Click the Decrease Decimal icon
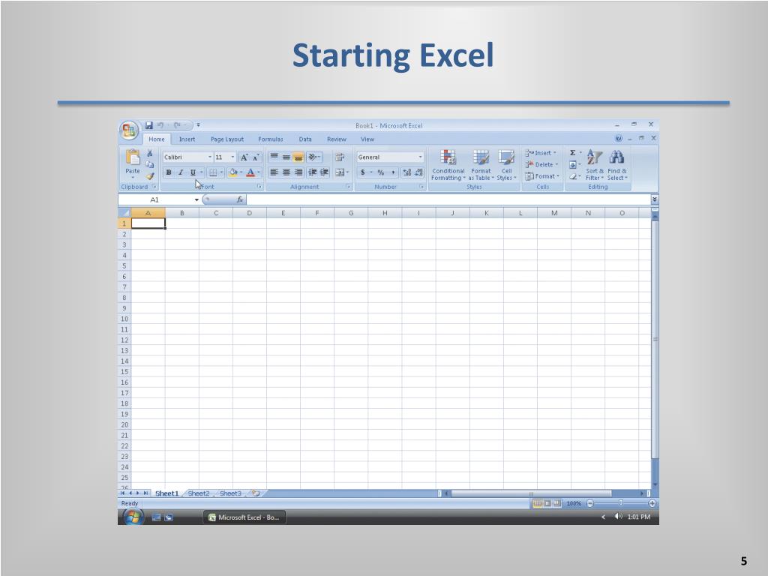Image resolution: width=768 pixels, height=576 pixels. [418, 172]
